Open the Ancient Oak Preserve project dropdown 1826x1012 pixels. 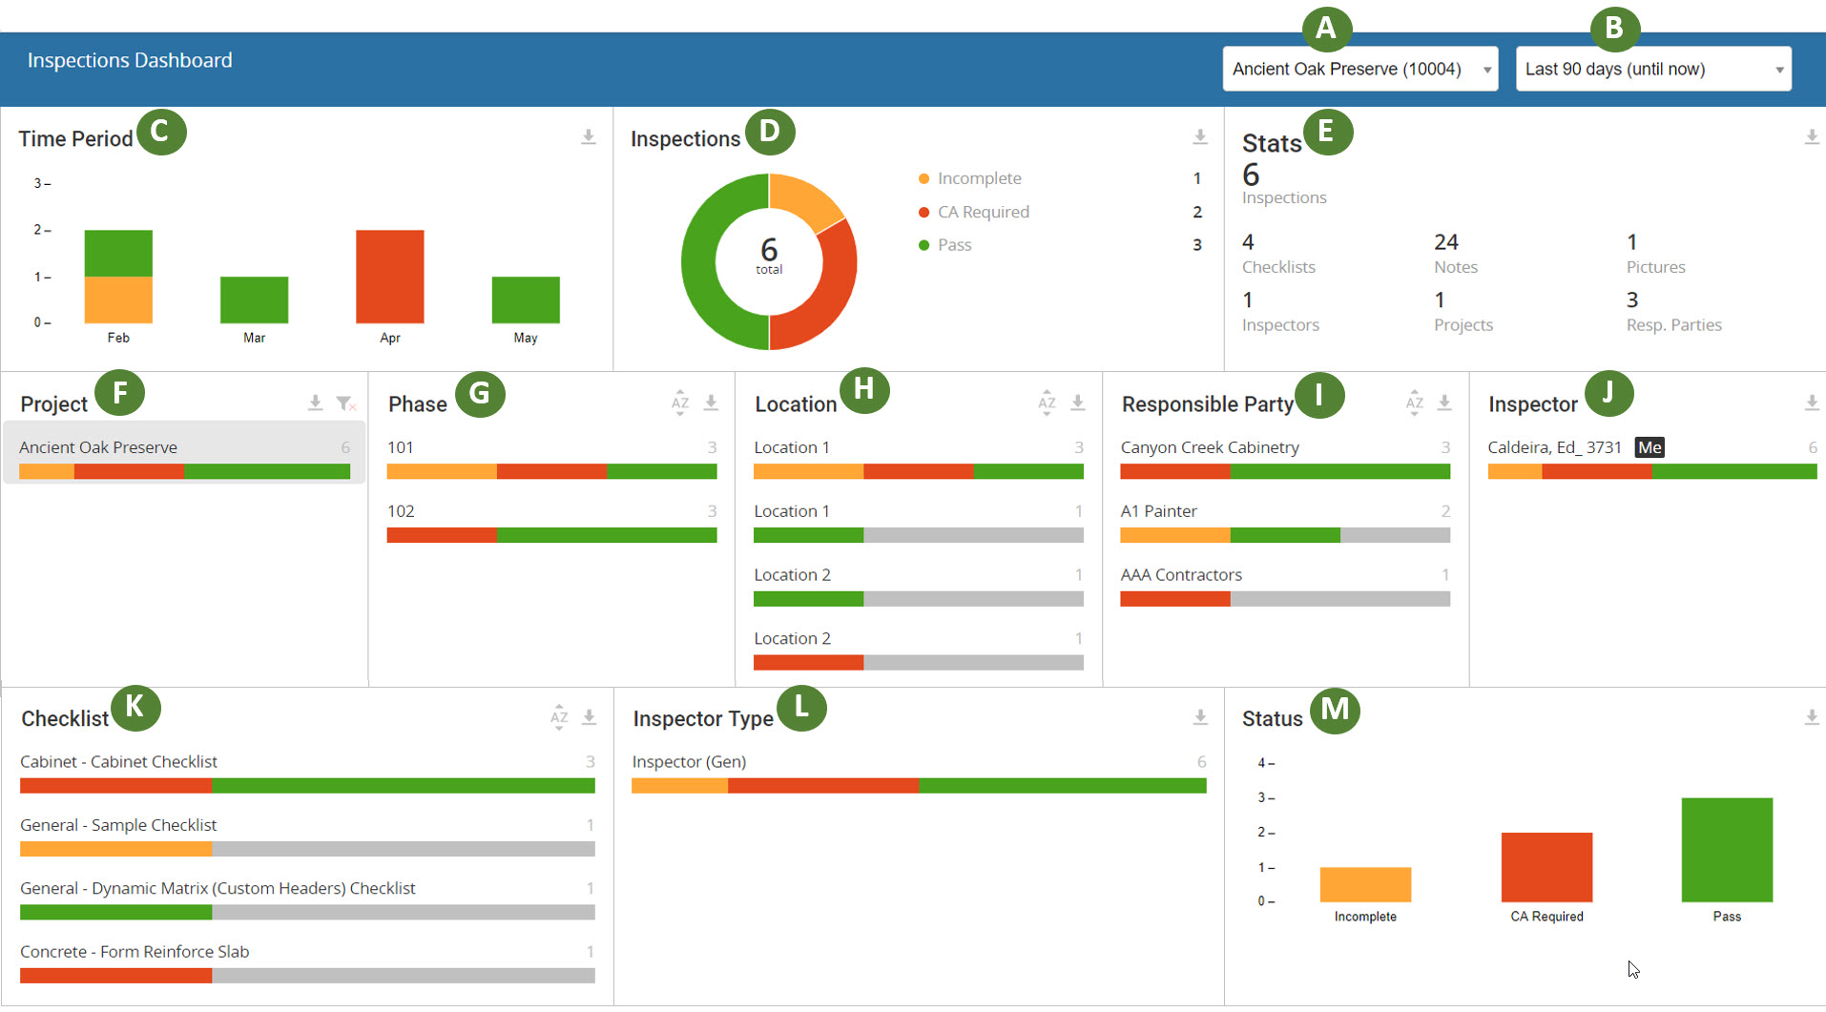[1360, 69]
